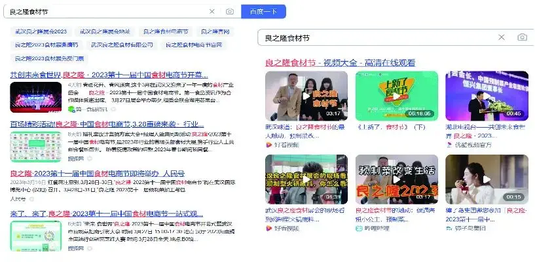
Task: Click the WeChat source icon under first result
Action: 71,109
